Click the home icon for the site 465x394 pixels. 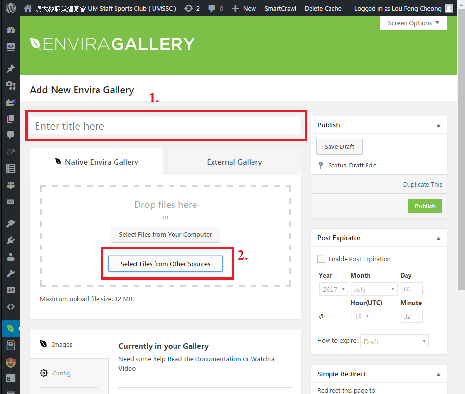pyautogui.click(x=28, y=8)
